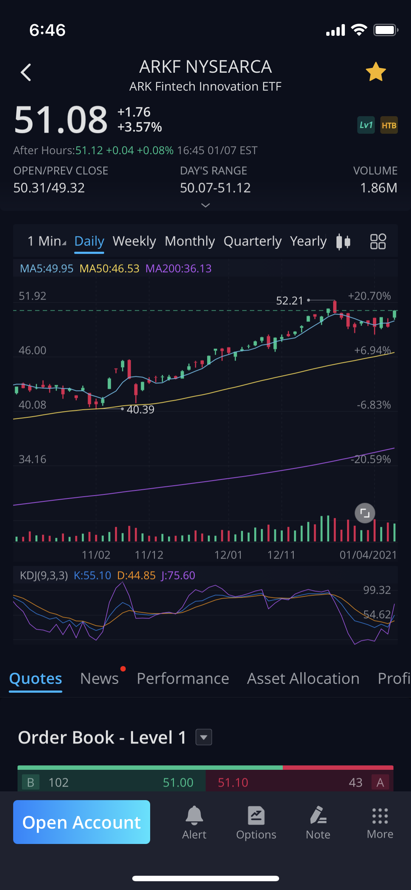The height and width of the screenshot is (890, 411).
Task: Open the News tab
Action: click(x=99, y=678)
